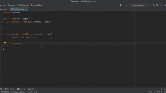166x93 pixels.
Task: Click the IDEA 2021.2.4 available update notice
Action: [19, 92]
